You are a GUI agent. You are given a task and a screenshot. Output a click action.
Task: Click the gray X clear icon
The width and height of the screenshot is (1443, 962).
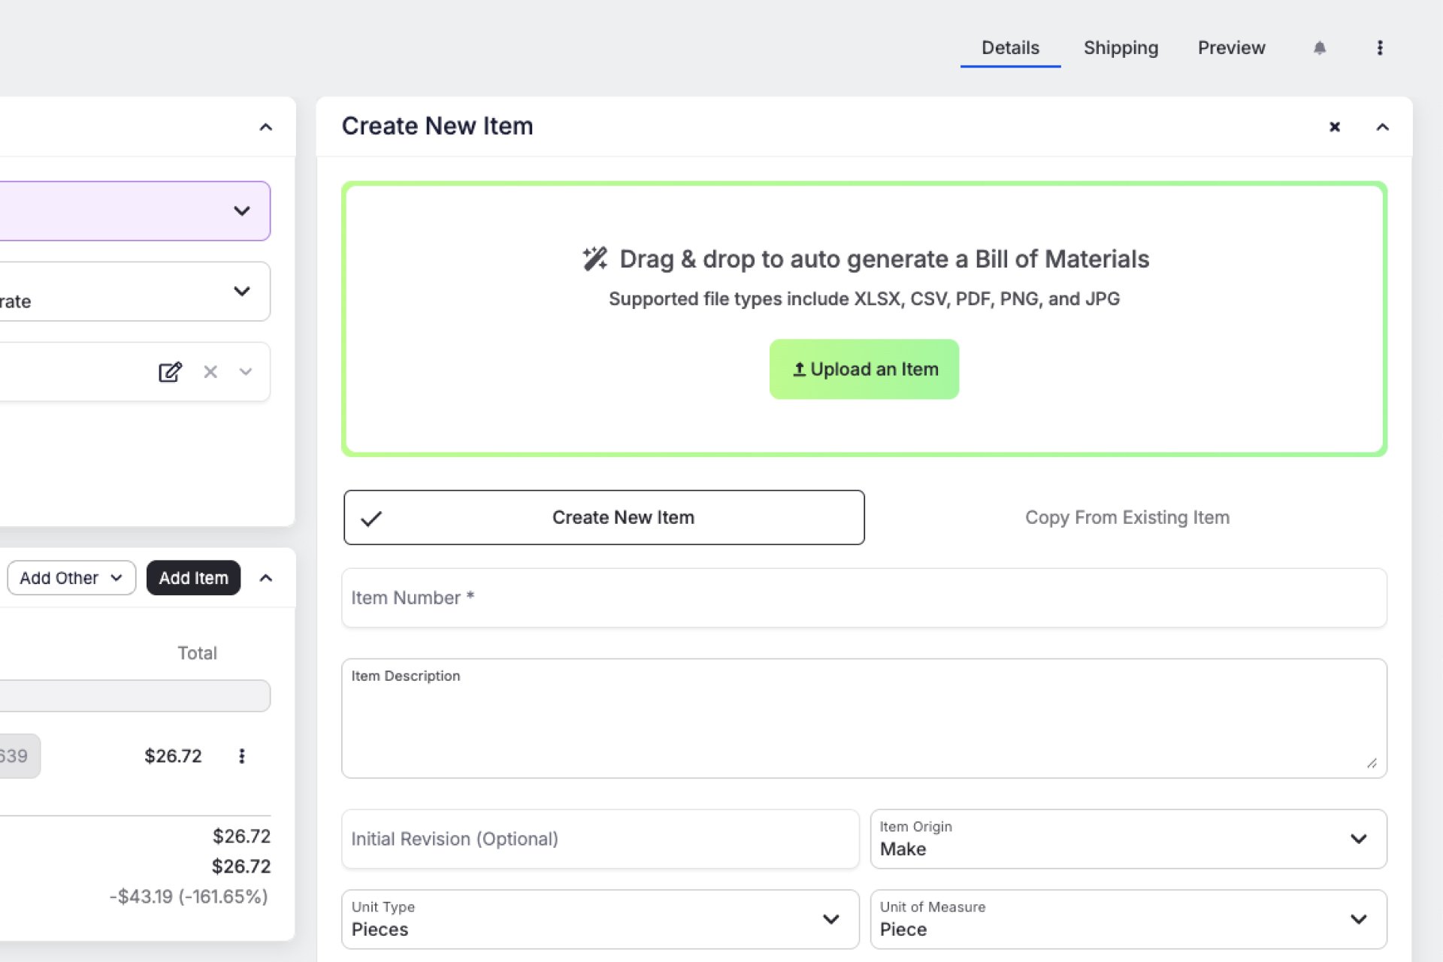click(x=210, y=372)
